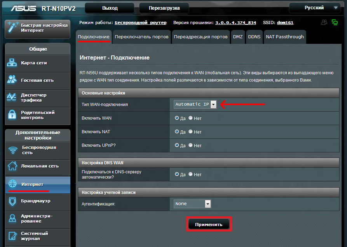Click the firmware version link 3.0.0.4.374_834
Screen dimensions: 347x247
point(235,23)
